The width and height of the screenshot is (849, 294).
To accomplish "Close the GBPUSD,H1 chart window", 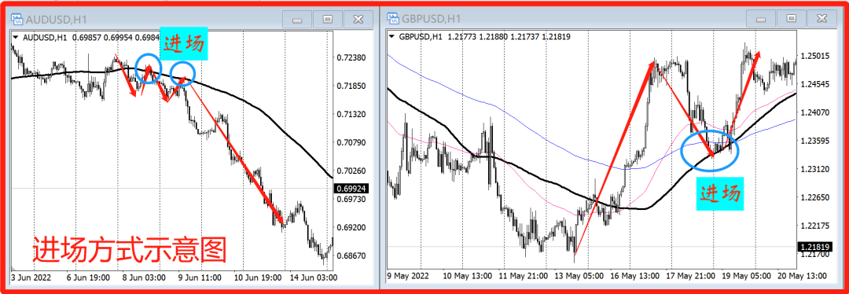I will [823, 19].
